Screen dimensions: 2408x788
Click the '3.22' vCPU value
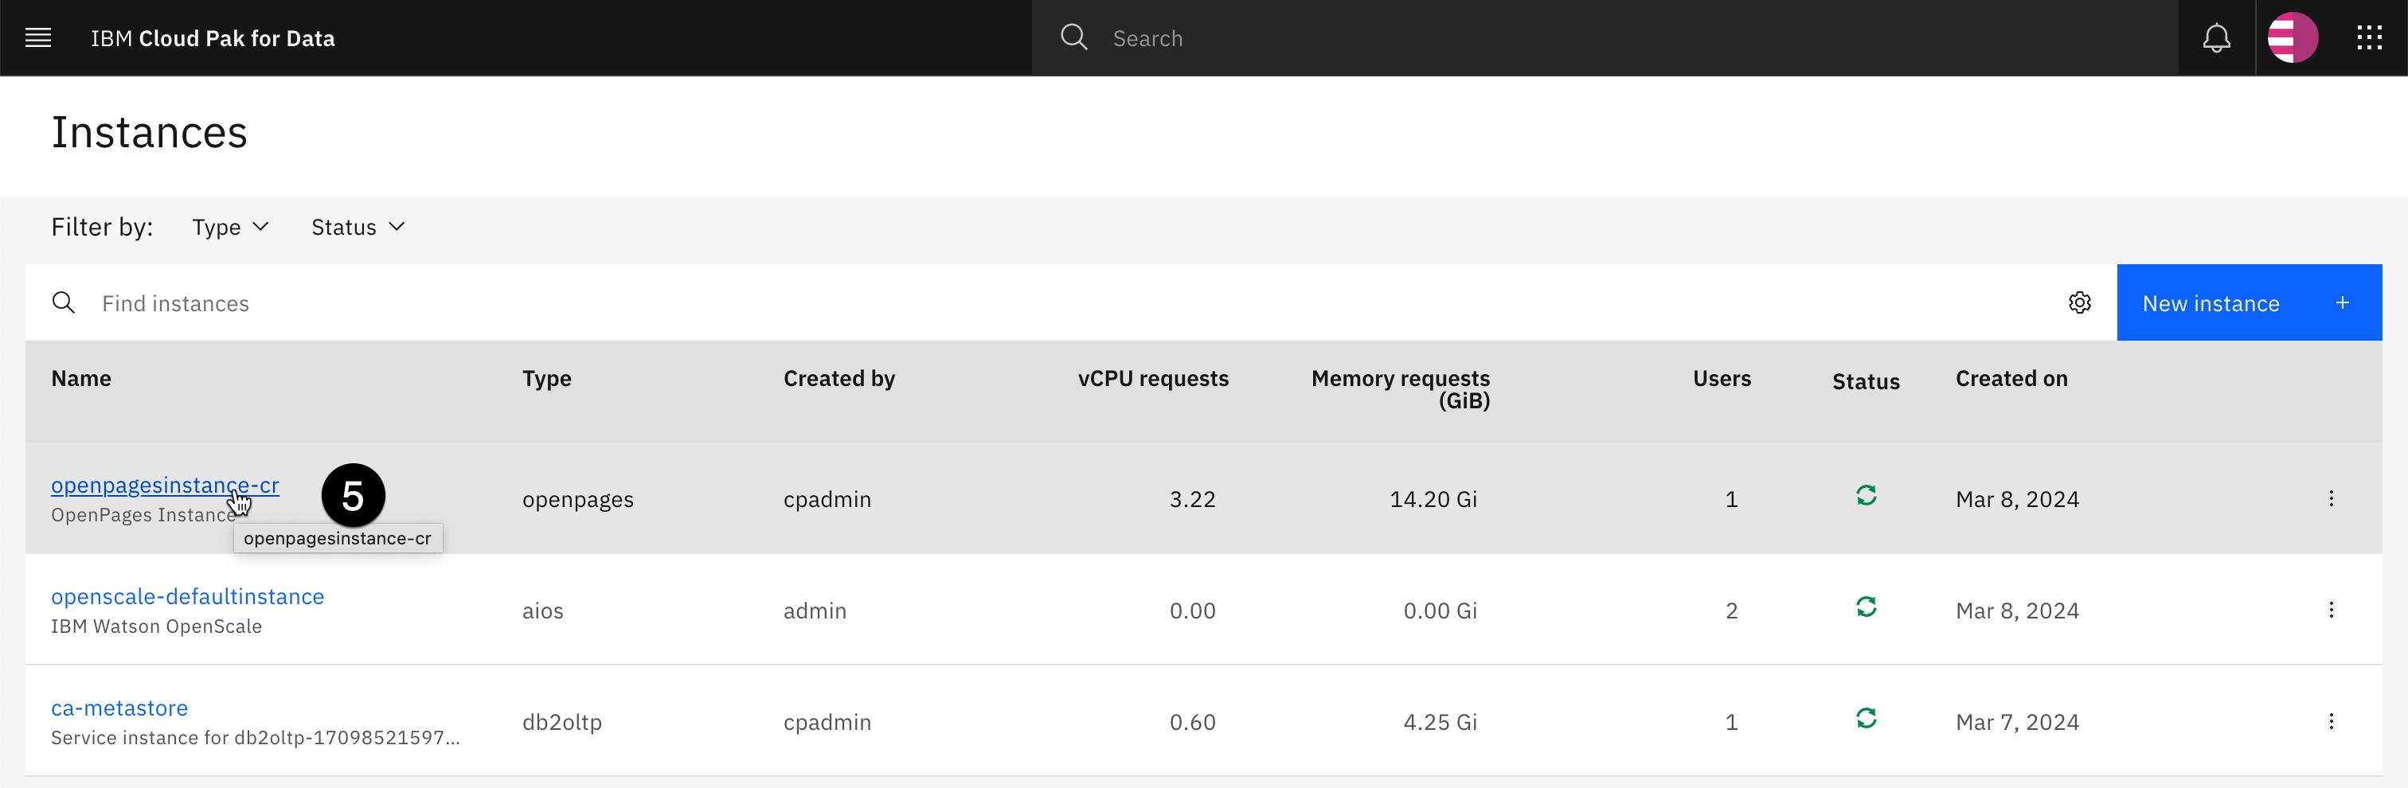(1192, 499)
